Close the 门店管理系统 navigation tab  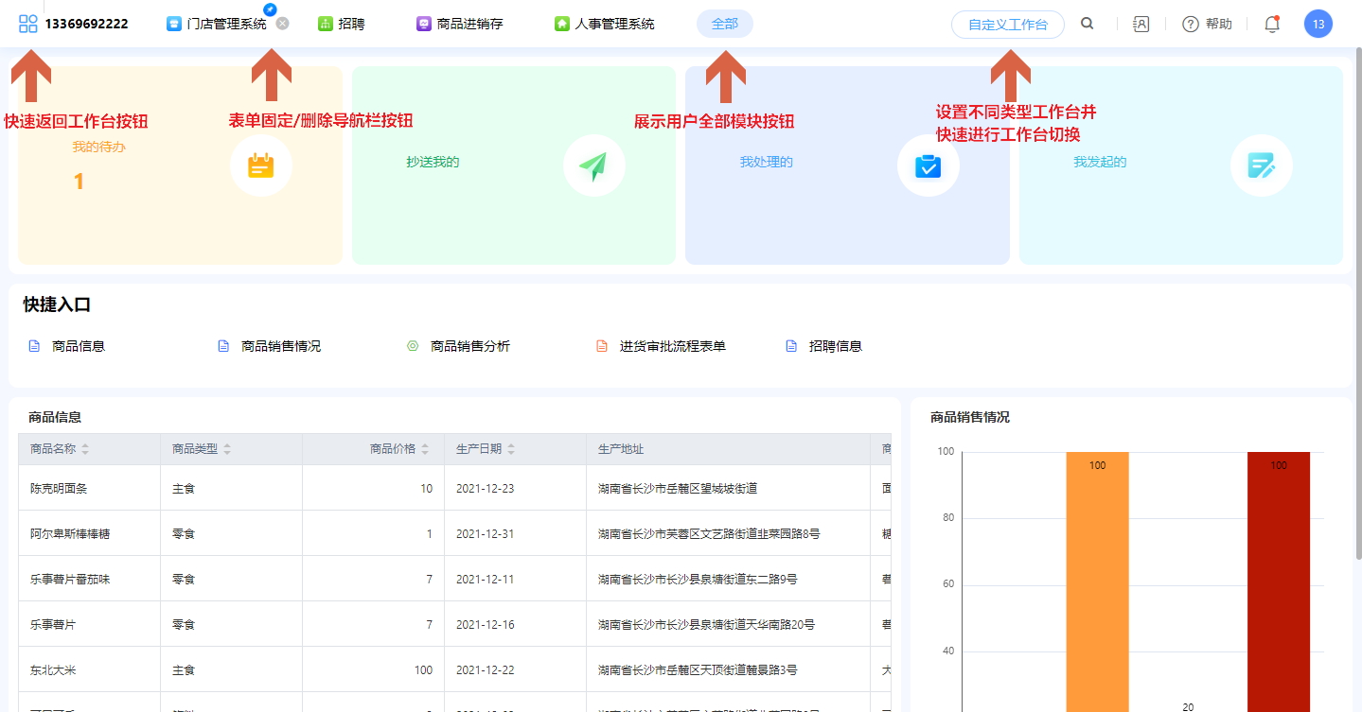click(282, 24)
